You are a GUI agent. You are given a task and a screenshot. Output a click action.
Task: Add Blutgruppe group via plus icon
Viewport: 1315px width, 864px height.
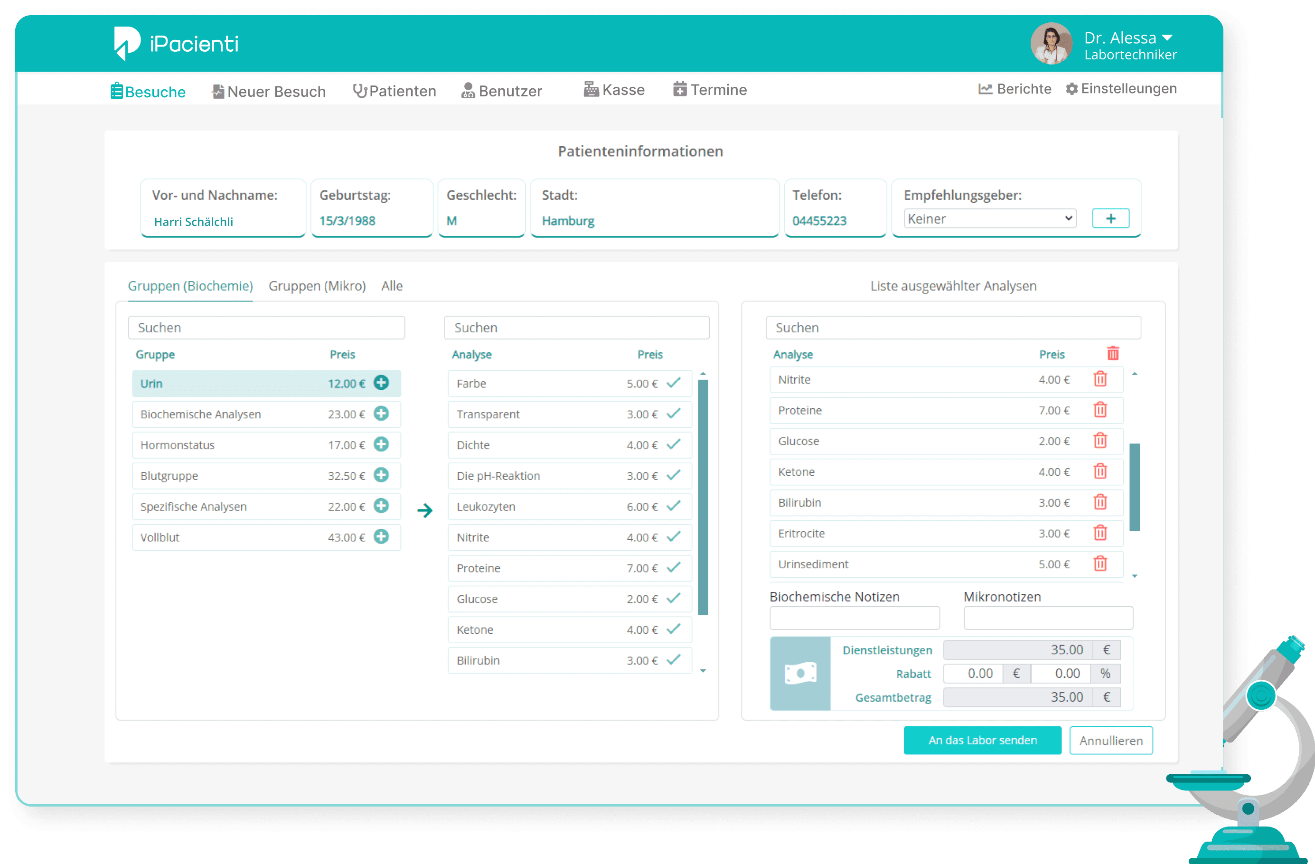click(381, 475)
